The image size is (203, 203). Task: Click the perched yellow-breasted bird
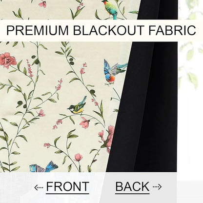(x=78, y=106)
